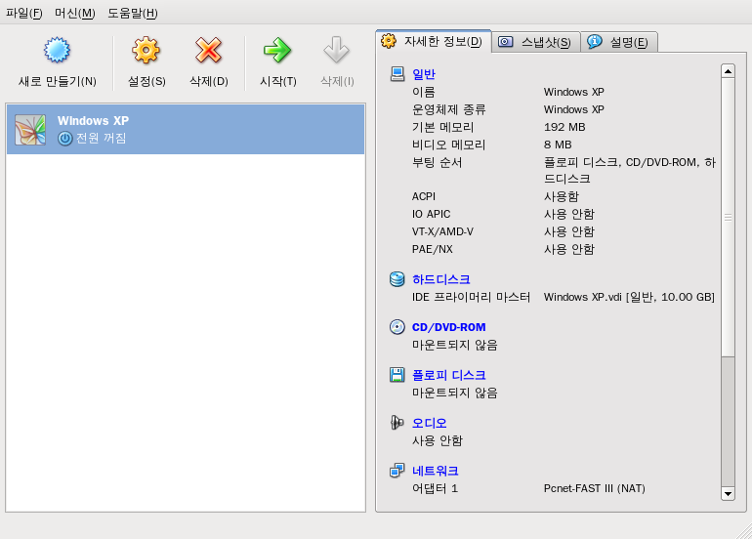Open the Hard Disk (하드디스크) link
752x539 pixels.
tap(441, 279)
